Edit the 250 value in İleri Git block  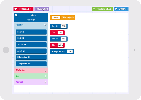click(63, 26)
